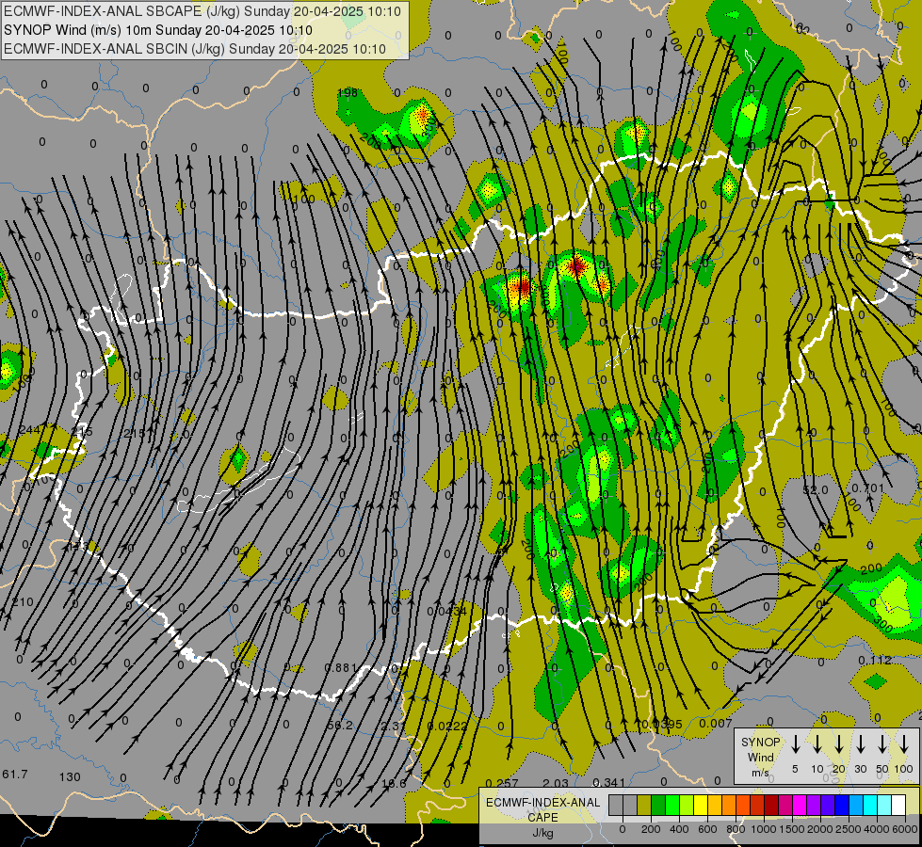The image size is (922, 847).
Task: Click the J/kg unit label in legend
Action: pyautogui.click(x=542, y=833)
